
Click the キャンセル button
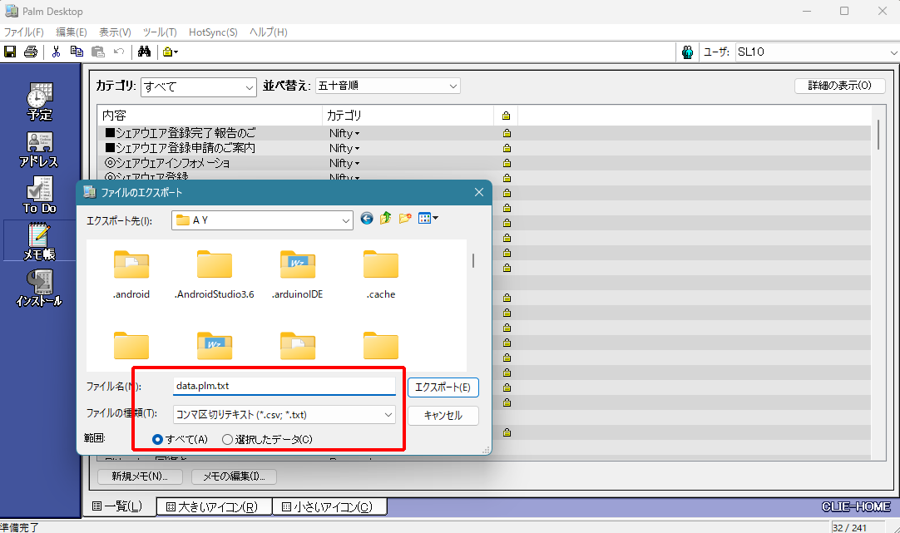pyautogui.click(x=443, y=416)
